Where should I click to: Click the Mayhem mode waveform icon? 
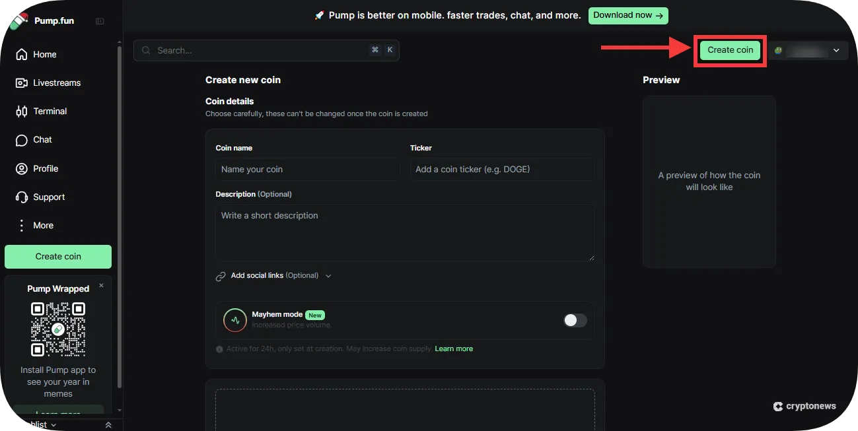[x=235, y=320]
